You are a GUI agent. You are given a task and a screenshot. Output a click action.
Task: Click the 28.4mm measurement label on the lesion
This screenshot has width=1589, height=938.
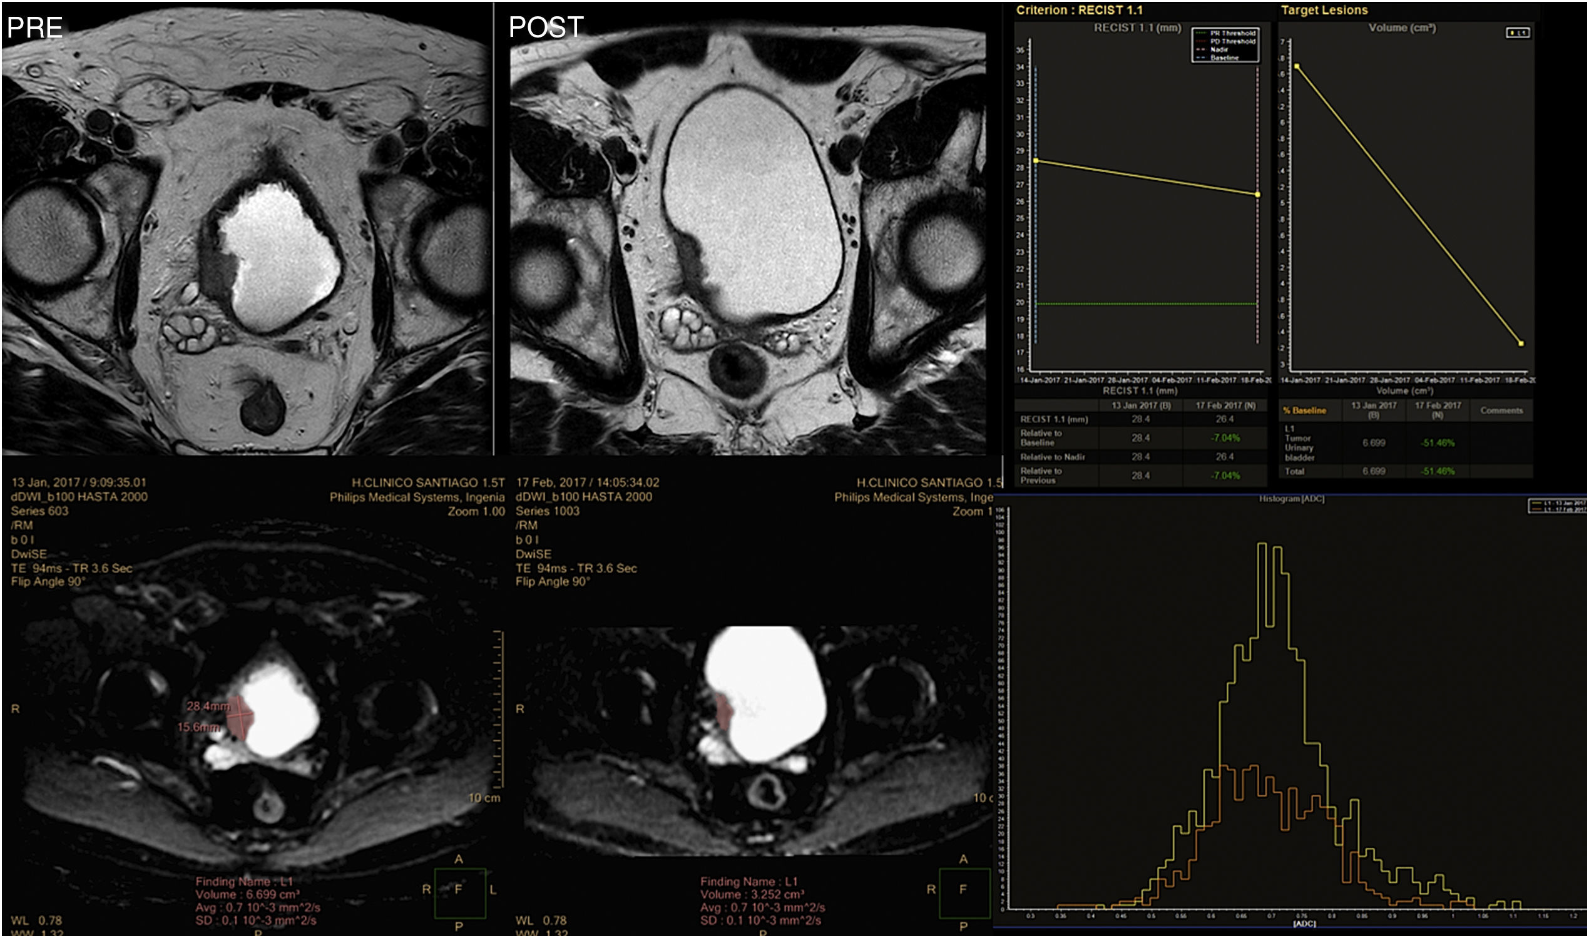208,706
